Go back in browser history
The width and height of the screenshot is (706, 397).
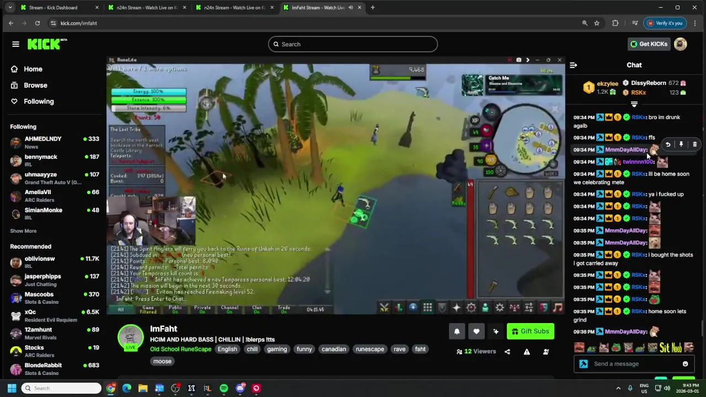click(11, 23)
